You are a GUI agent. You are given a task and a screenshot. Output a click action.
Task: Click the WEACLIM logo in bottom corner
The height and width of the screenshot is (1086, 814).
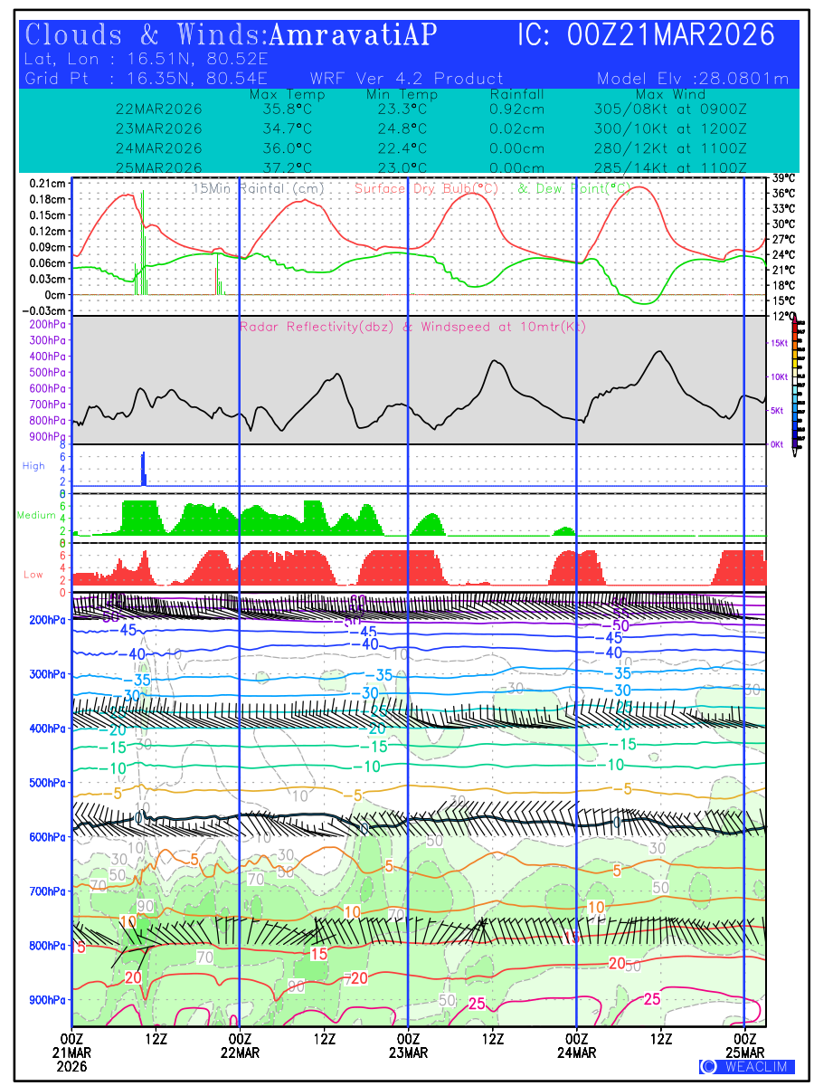pyautogui.click(x=747, y=1067)
